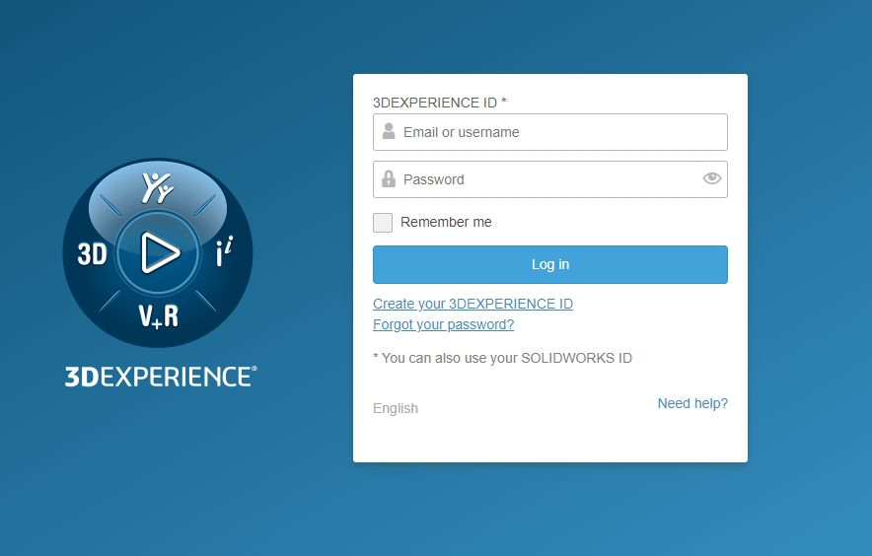Select the 3D quadrant of the compass
Viewport: 872px width, 556px height.
93,254
